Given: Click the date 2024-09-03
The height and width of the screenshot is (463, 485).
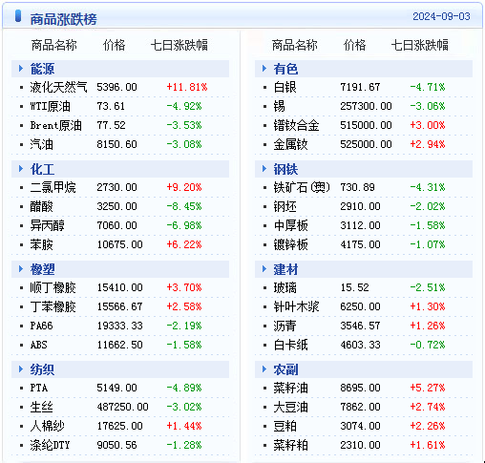Looking at the screenshot, I should (x=441, y=16).
